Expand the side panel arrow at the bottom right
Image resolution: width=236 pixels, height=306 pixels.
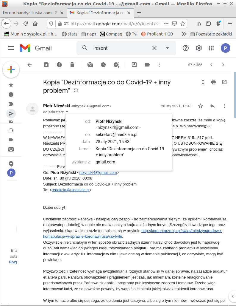tap(232, 297)
